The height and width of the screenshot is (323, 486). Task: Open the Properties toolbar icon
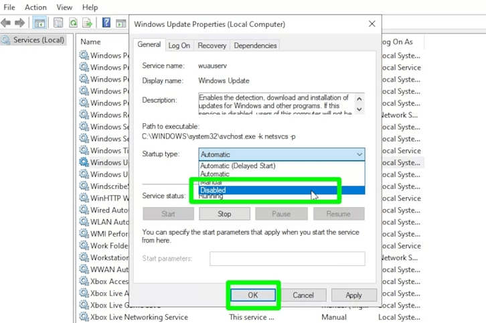58,23
